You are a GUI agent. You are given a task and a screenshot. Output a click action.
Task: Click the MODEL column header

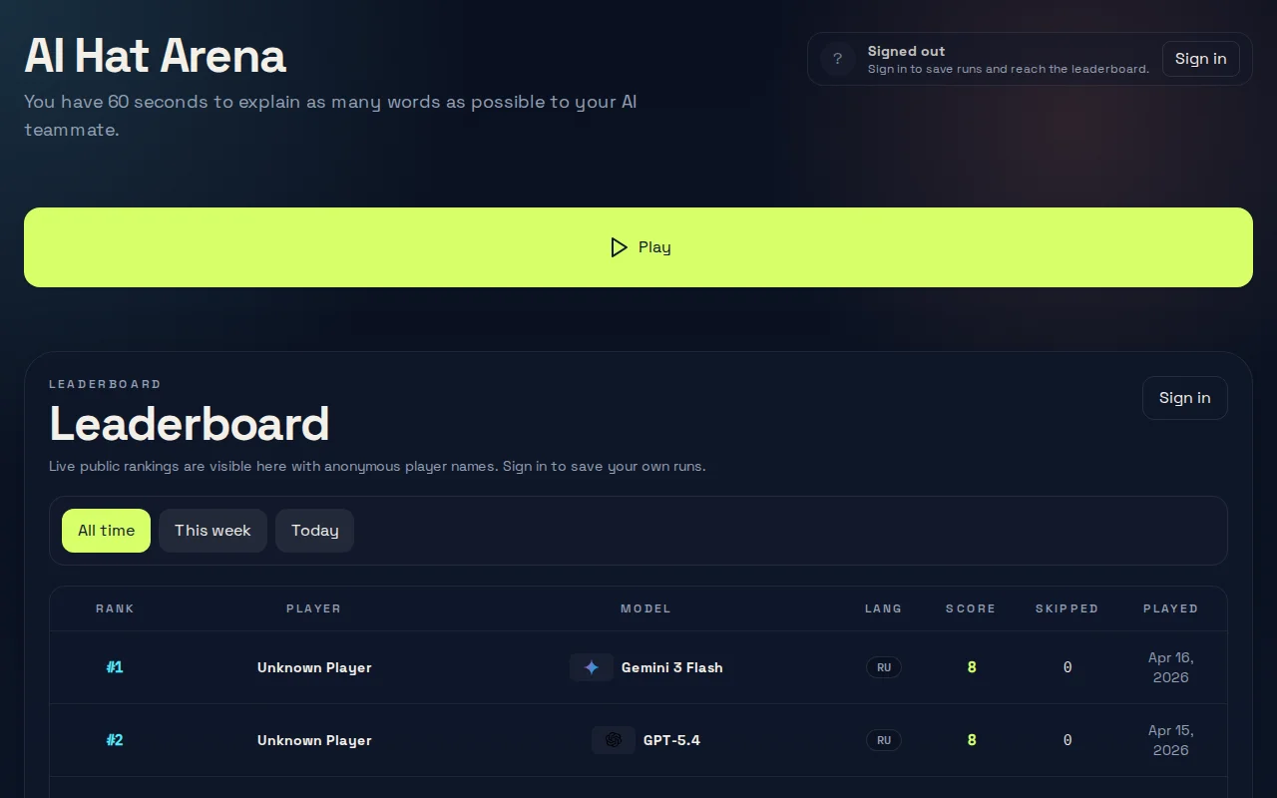646,608
